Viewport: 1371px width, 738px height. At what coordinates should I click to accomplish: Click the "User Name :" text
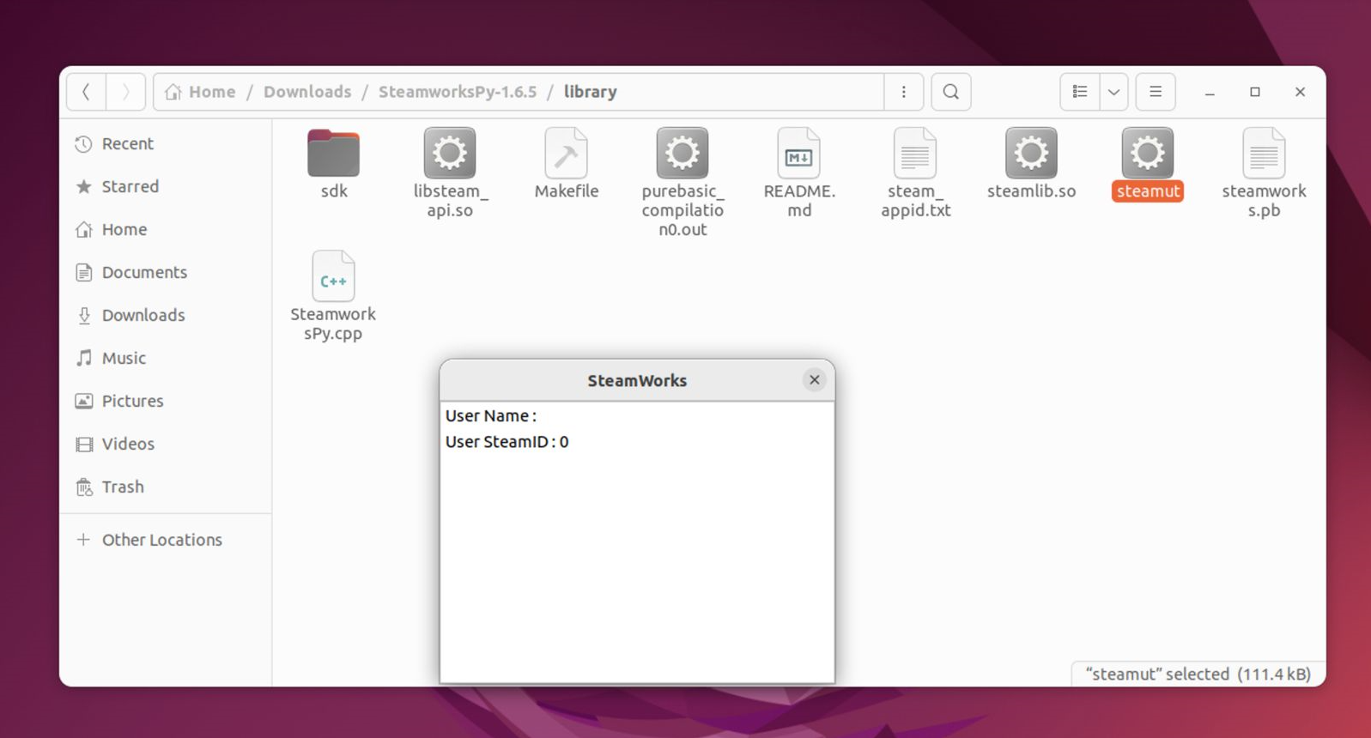[x=491, y=416]
